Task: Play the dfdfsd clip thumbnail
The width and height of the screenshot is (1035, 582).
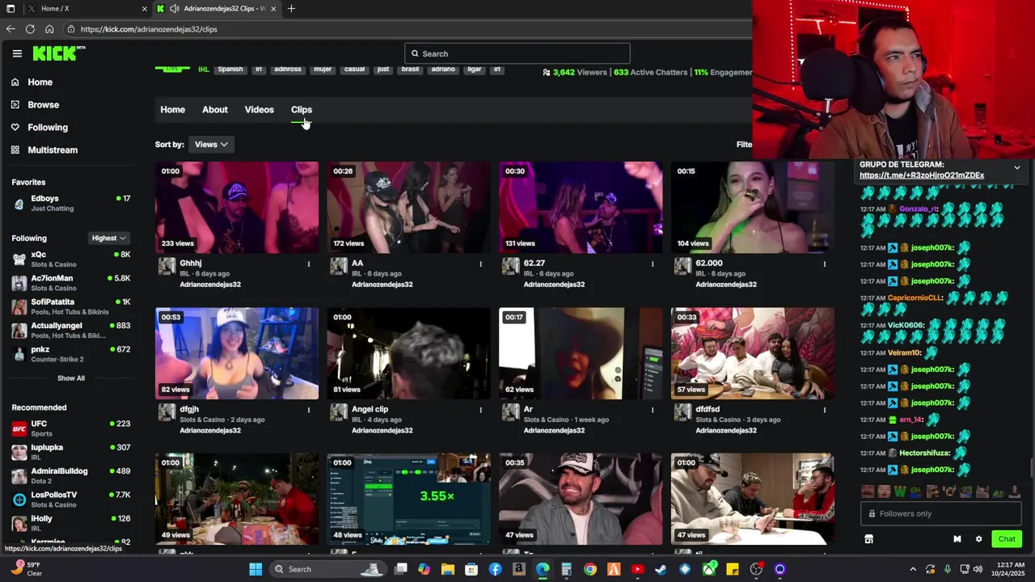Action: click(753, 353)
